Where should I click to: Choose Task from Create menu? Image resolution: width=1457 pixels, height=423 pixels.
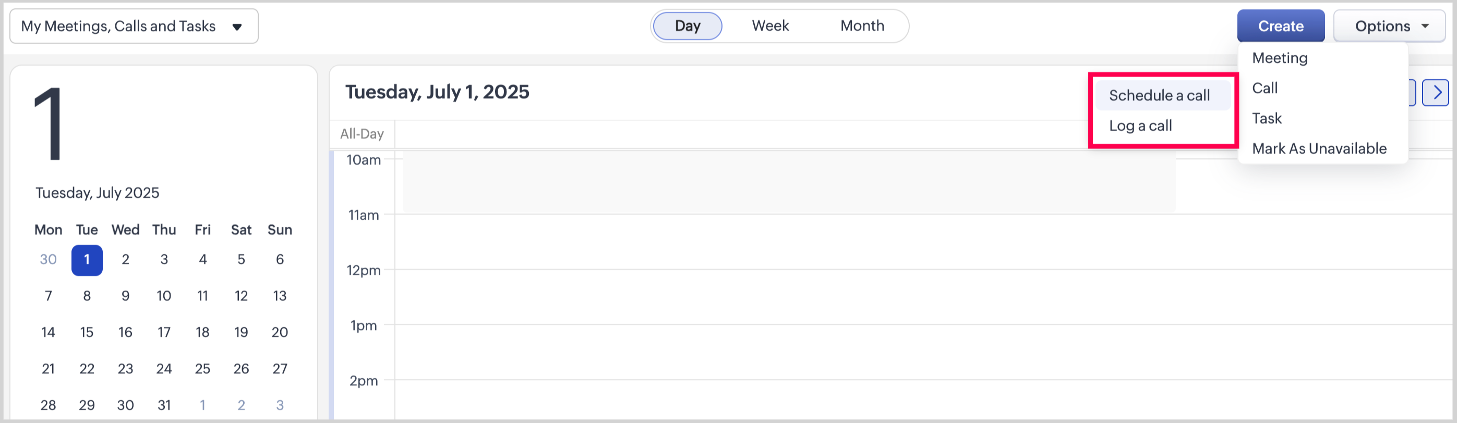[1267, 118]
